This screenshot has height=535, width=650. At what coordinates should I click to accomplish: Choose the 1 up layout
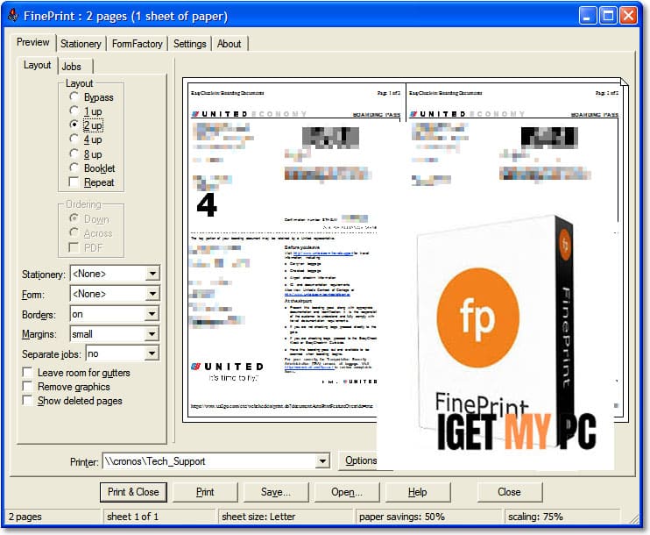point(74,111)
